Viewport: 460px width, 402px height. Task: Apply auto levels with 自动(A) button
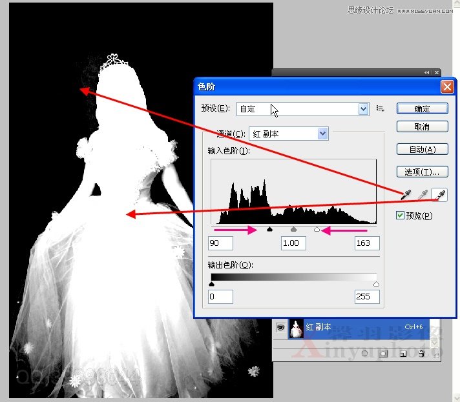click(x=422, y=150)
